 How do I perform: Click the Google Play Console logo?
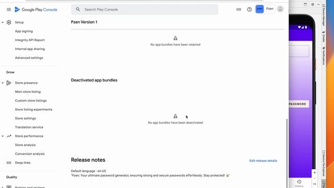pyautogui.click(x=36, y=9)
